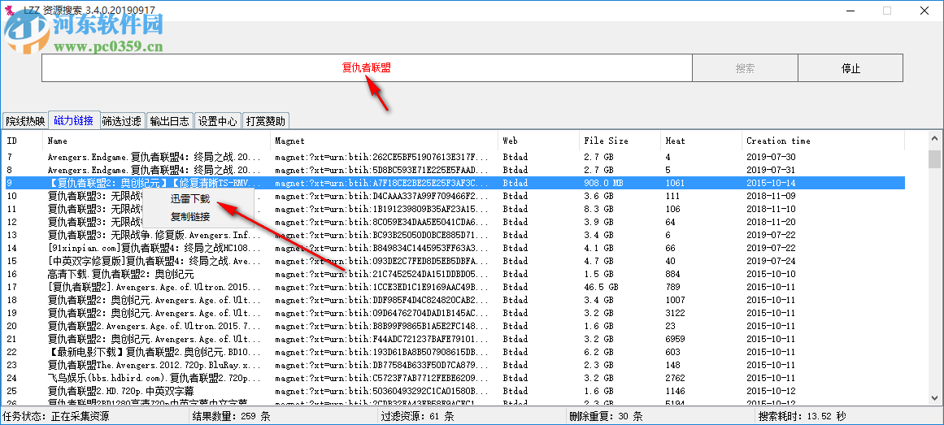Sort by the Magnet column header

click(x=384, y=141)
